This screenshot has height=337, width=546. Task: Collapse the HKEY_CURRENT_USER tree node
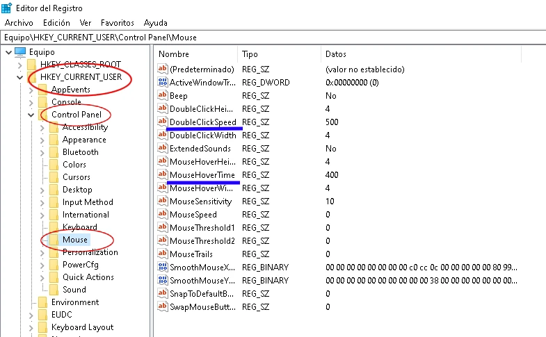(19, 77)
